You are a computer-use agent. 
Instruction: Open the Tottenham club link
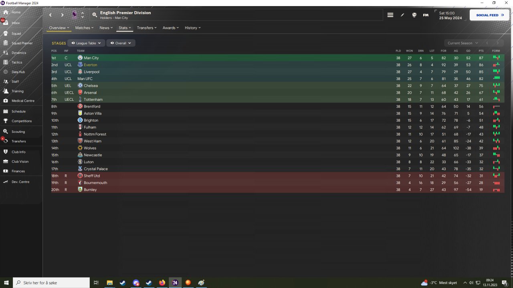click(x=93, y=100)
